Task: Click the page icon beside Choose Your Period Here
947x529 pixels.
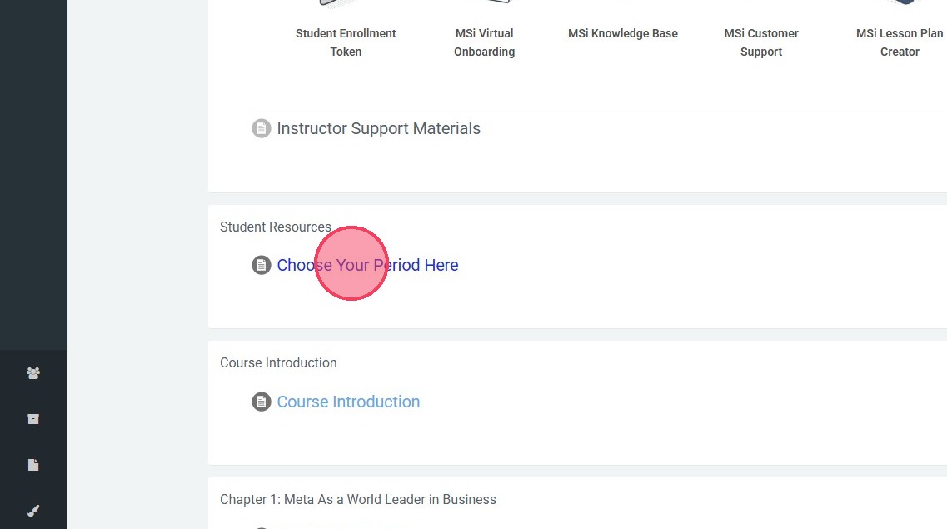Action: [x=262, y=265]
